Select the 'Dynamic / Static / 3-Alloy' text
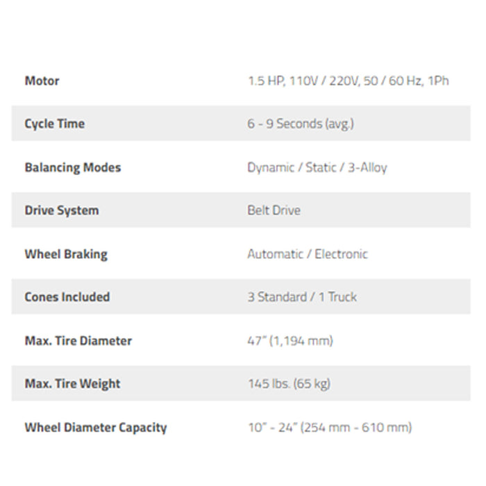The width and height of the screenshot is (486, 486). 317,167
